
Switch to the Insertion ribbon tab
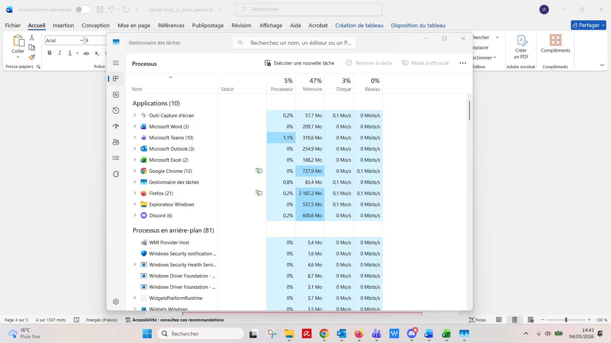(63, 25)
